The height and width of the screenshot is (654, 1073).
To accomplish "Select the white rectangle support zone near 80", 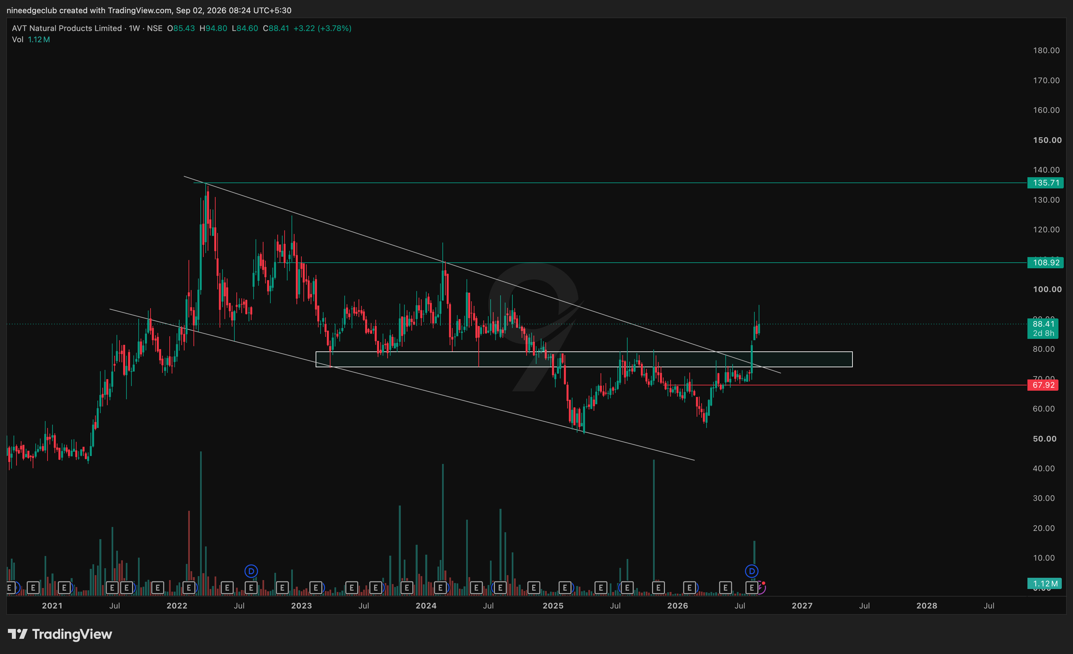I will click(584, 359).
